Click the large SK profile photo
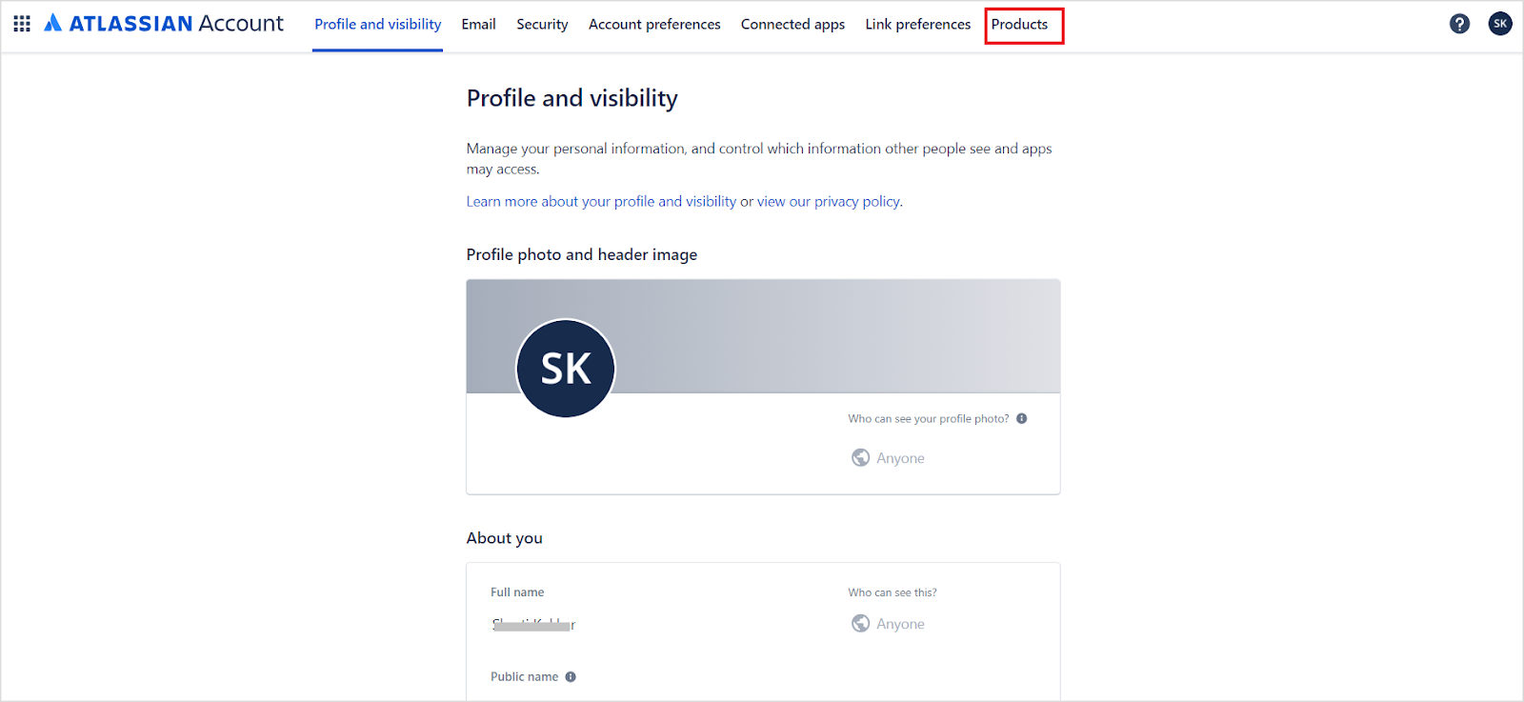The height and width of the screenshot is (702, 1524). [x=566, y=369]
